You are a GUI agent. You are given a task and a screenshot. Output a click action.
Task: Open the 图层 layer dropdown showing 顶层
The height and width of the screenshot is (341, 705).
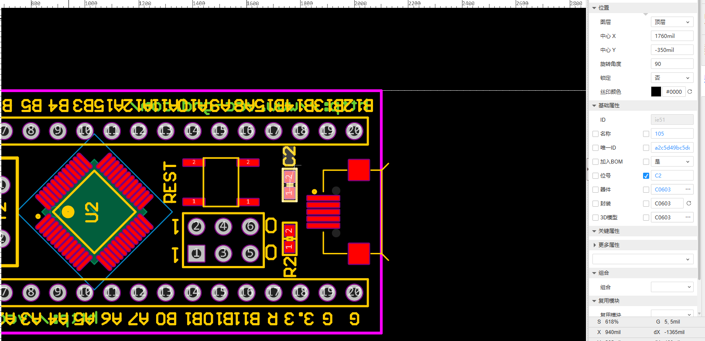pos(672,22)
